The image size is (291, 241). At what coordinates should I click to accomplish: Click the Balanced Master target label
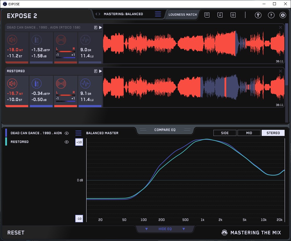102,133
